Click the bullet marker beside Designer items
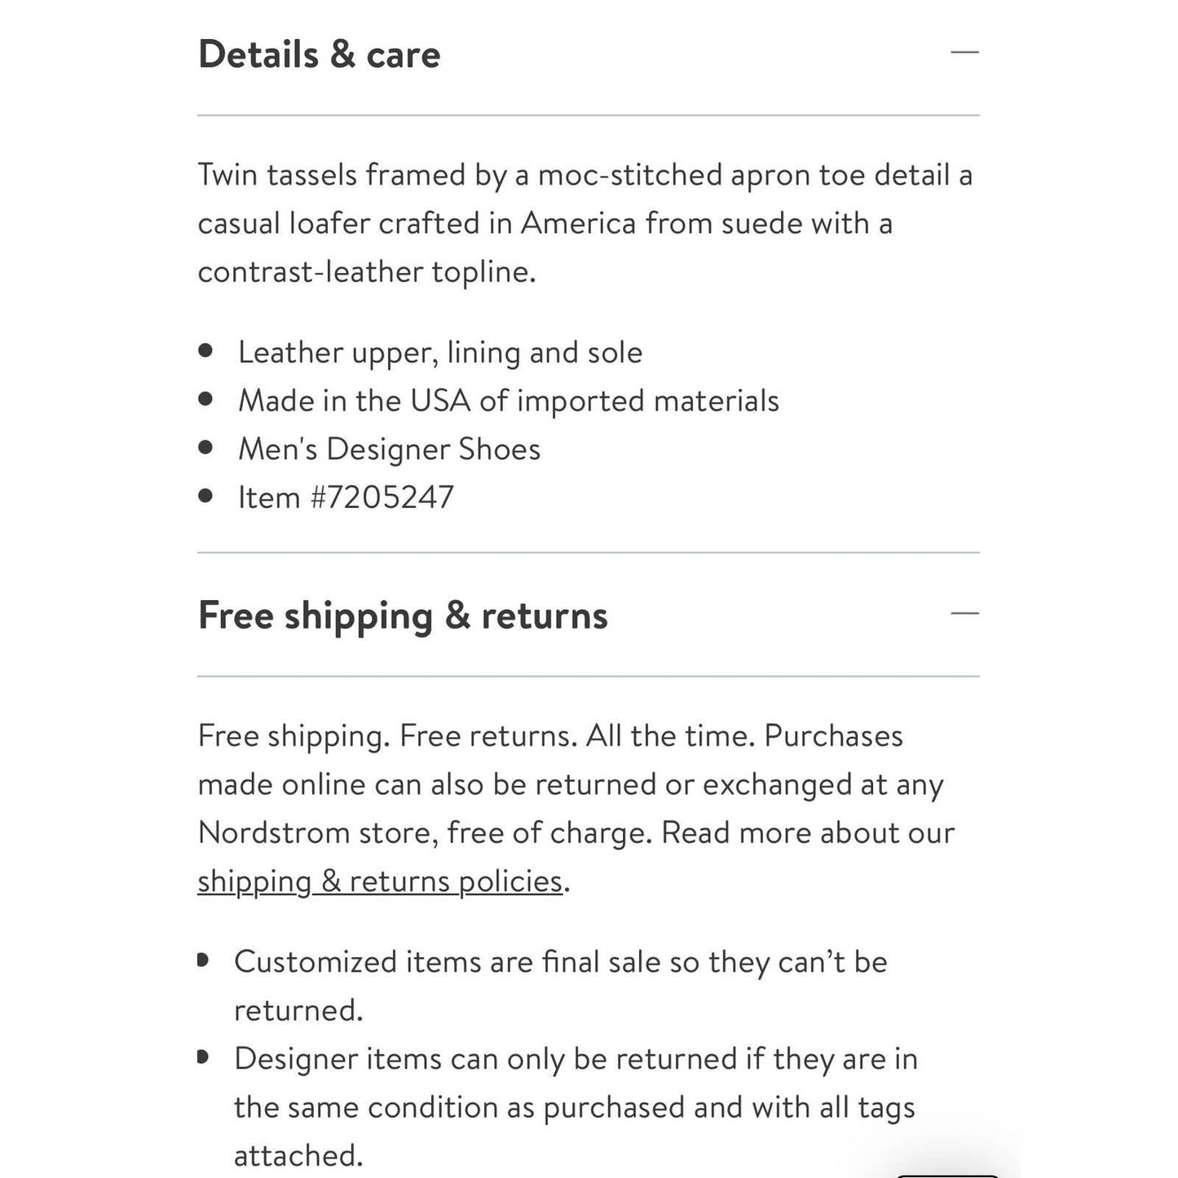The image size is (1178, 1178). pos(203,1057)
